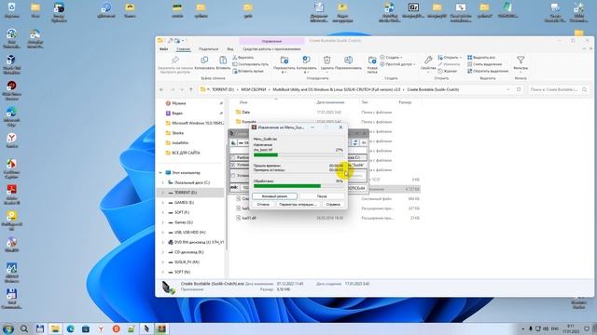Select the Управление contextual tab header

tap(271, 41)
